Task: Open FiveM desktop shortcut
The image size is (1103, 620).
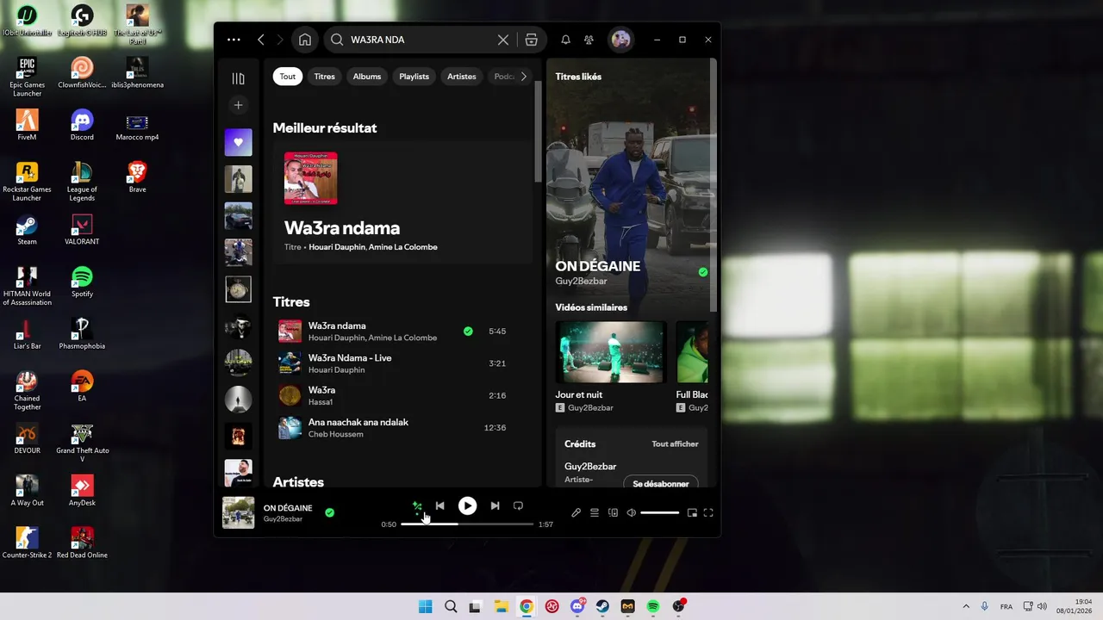Action: click(27, 125)
